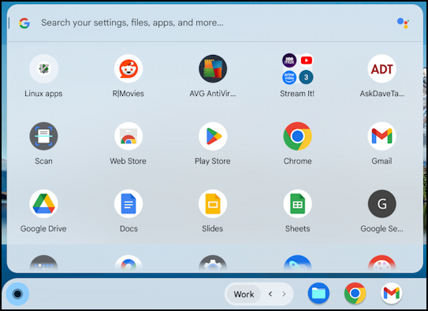Launch Google Slides
428x311 pixels.
point(213,204)
